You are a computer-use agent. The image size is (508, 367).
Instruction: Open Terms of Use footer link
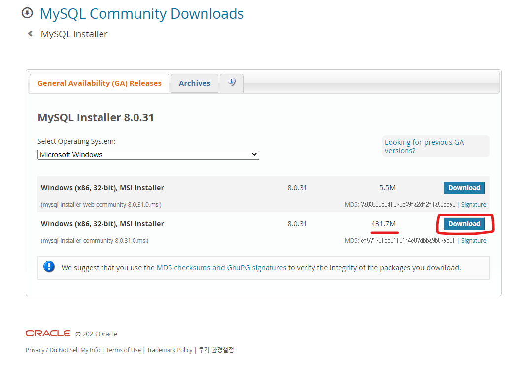(124, 350)
